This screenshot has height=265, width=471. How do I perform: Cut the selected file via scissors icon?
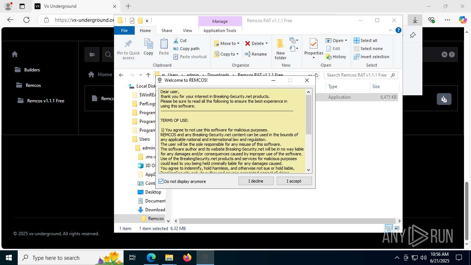pos(180,40)
